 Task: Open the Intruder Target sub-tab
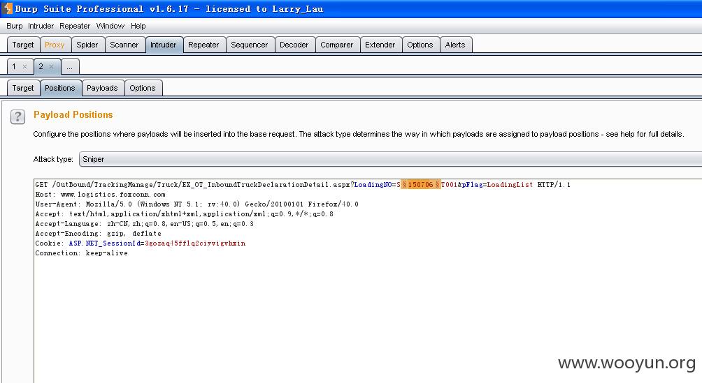[x=23, y=88]
